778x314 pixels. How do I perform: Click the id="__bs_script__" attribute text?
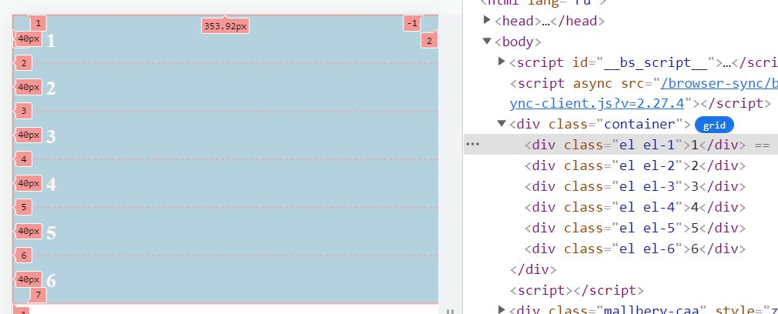pos(644,62)
